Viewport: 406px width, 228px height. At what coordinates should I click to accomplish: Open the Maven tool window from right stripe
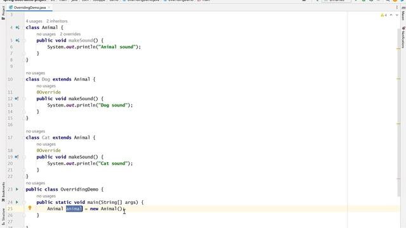click(x=403, y=14)
